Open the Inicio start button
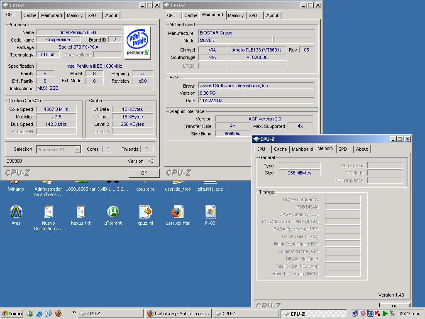The image size is (425, 319). click(12, 314)
